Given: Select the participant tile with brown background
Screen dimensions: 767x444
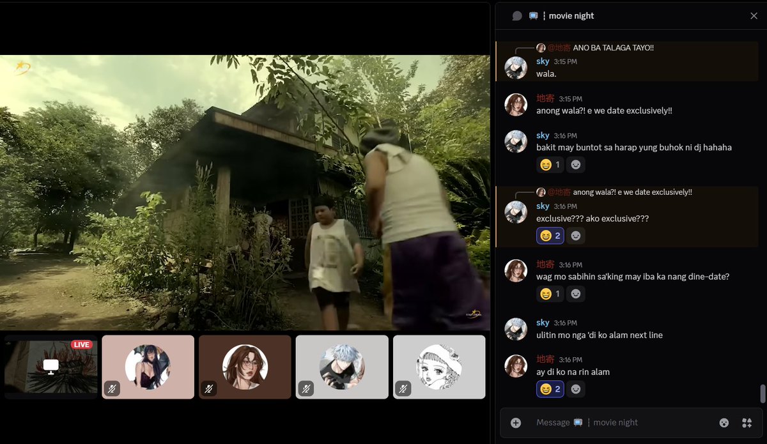Looking at the screenshot, I should [x=245, y=367].
